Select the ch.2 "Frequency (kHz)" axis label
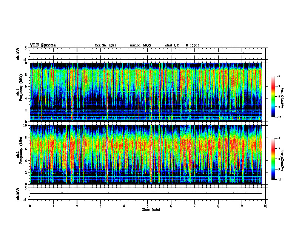 (x=21, y=150)
